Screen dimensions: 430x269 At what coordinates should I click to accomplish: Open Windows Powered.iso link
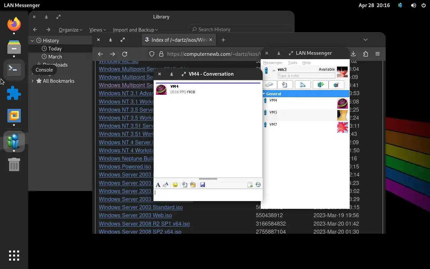[125, 167]
